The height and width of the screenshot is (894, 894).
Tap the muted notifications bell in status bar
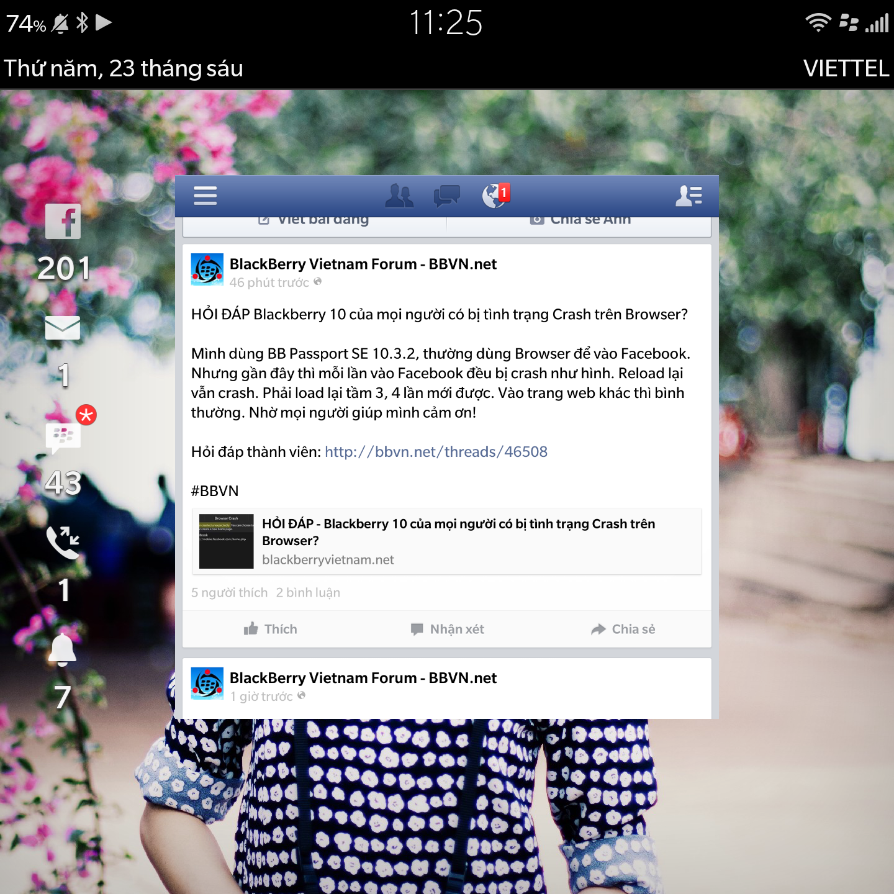[x=60, y=24]
